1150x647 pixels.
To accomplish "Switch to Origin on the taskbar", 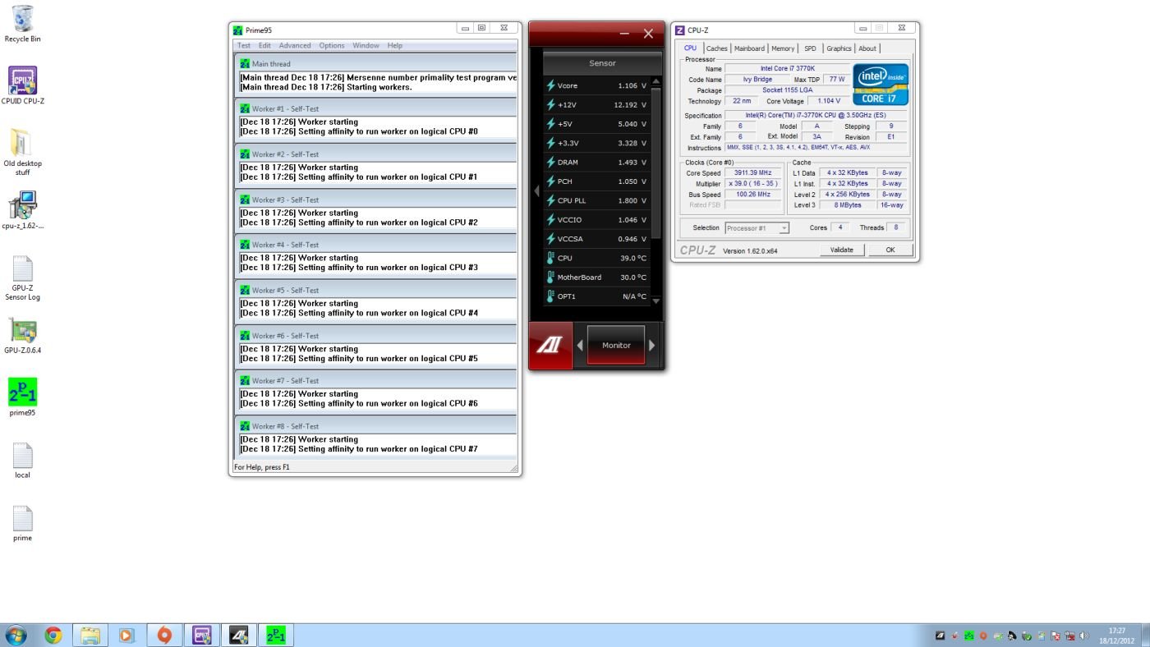I will [164, 635].
